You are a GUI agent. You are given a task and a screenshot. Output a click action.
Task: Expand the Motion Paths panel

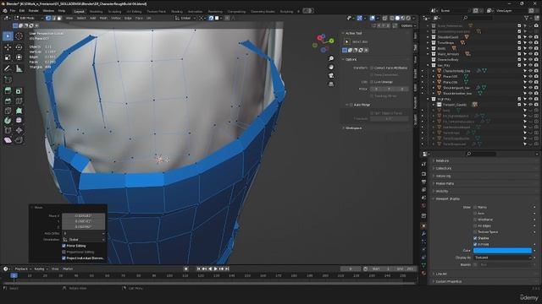coord(445,184)
